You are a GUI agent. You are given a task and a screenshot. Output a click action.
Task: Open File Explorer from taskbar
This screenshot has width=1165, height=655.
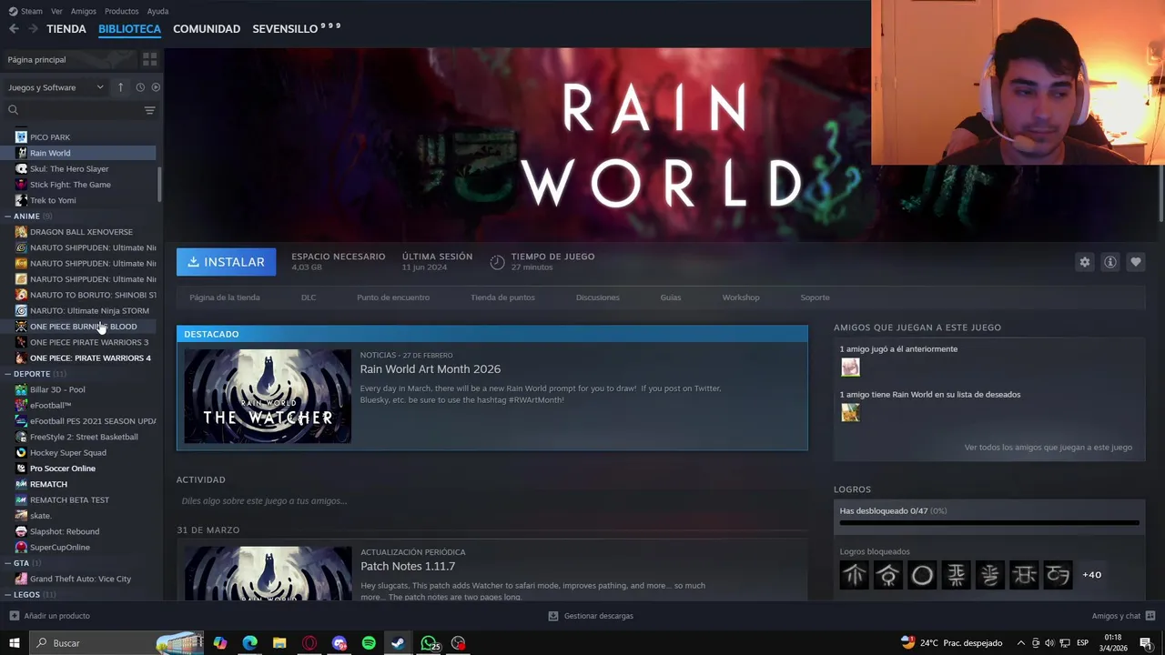[x=279, y=643]
